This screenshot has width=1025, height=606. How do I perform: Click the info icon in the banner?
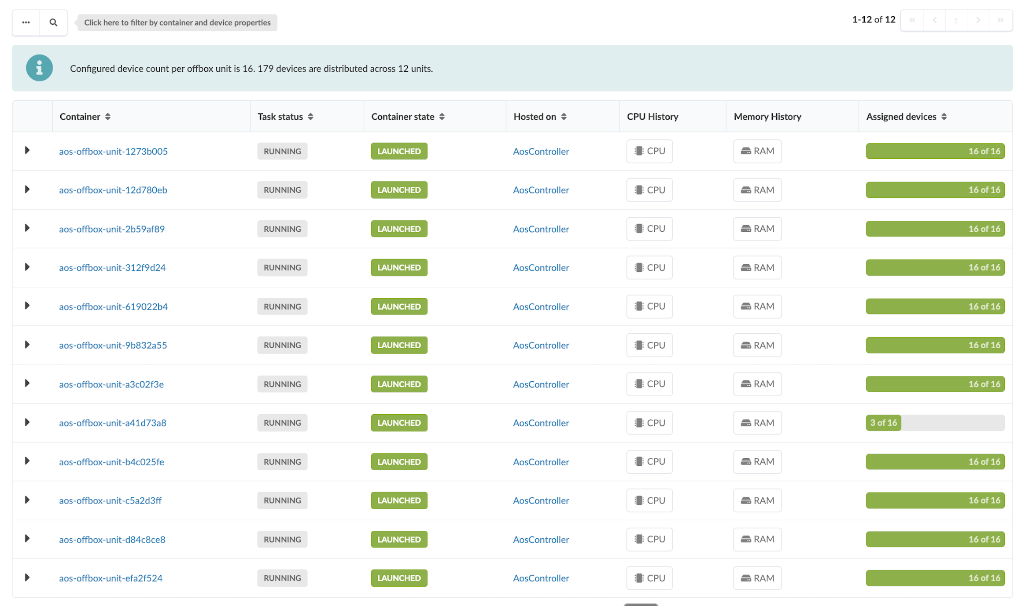(39, 68)
